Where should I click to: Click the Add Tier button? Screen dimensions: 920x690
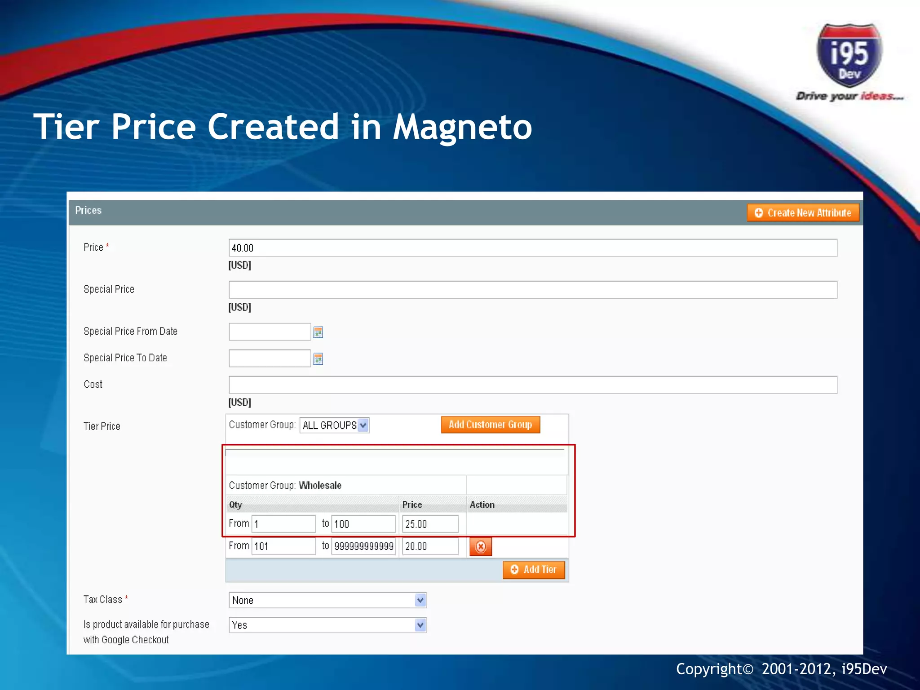(x=534, y=570)
